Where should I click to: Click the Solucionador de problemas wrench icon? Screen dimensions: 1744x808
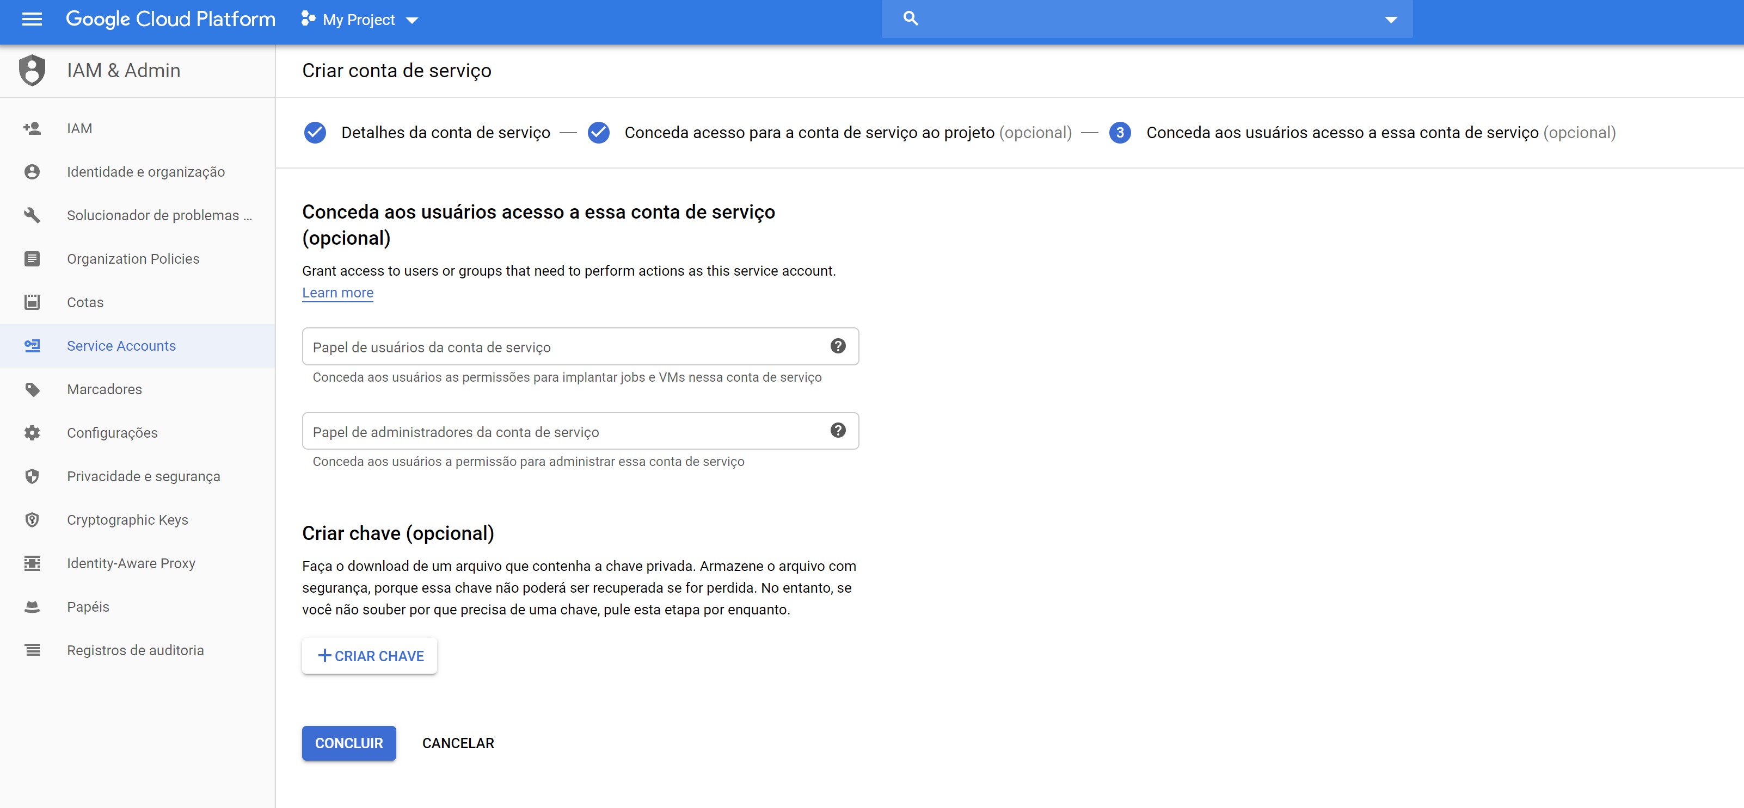[32, 215]
